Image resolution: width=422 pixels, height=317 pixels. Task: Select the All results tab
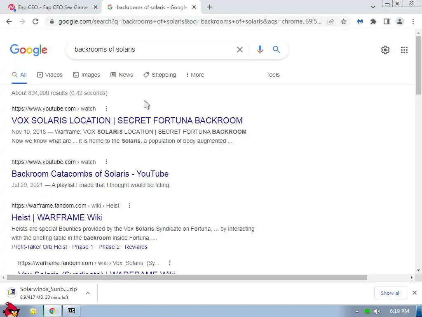(x=19, y=75)
